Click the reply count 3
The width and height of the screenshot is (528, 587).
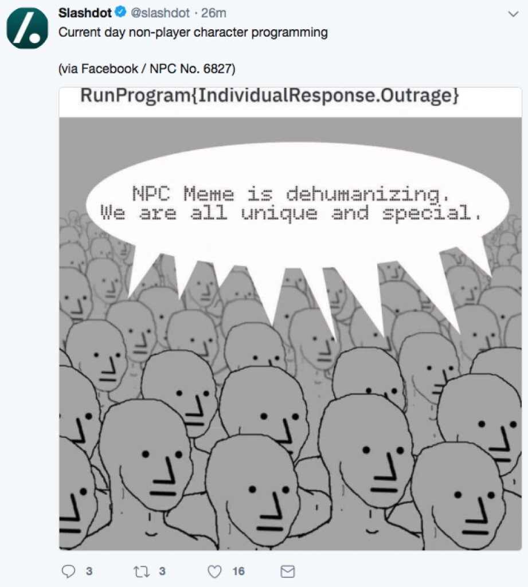[x=89, y=572]
